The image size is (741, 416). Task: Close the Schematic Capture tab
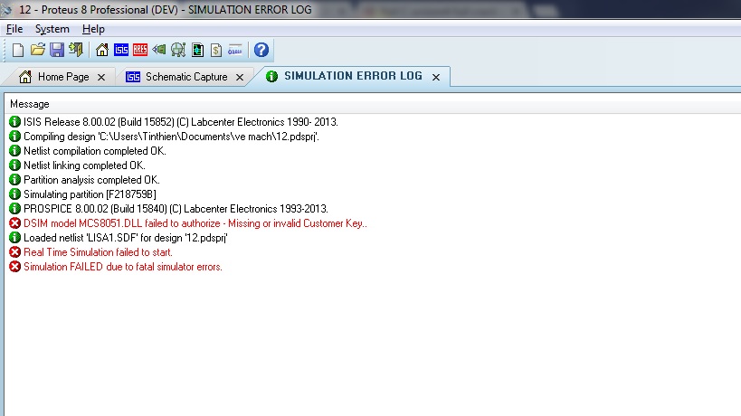pyautogui.click(x=240, y=78)
